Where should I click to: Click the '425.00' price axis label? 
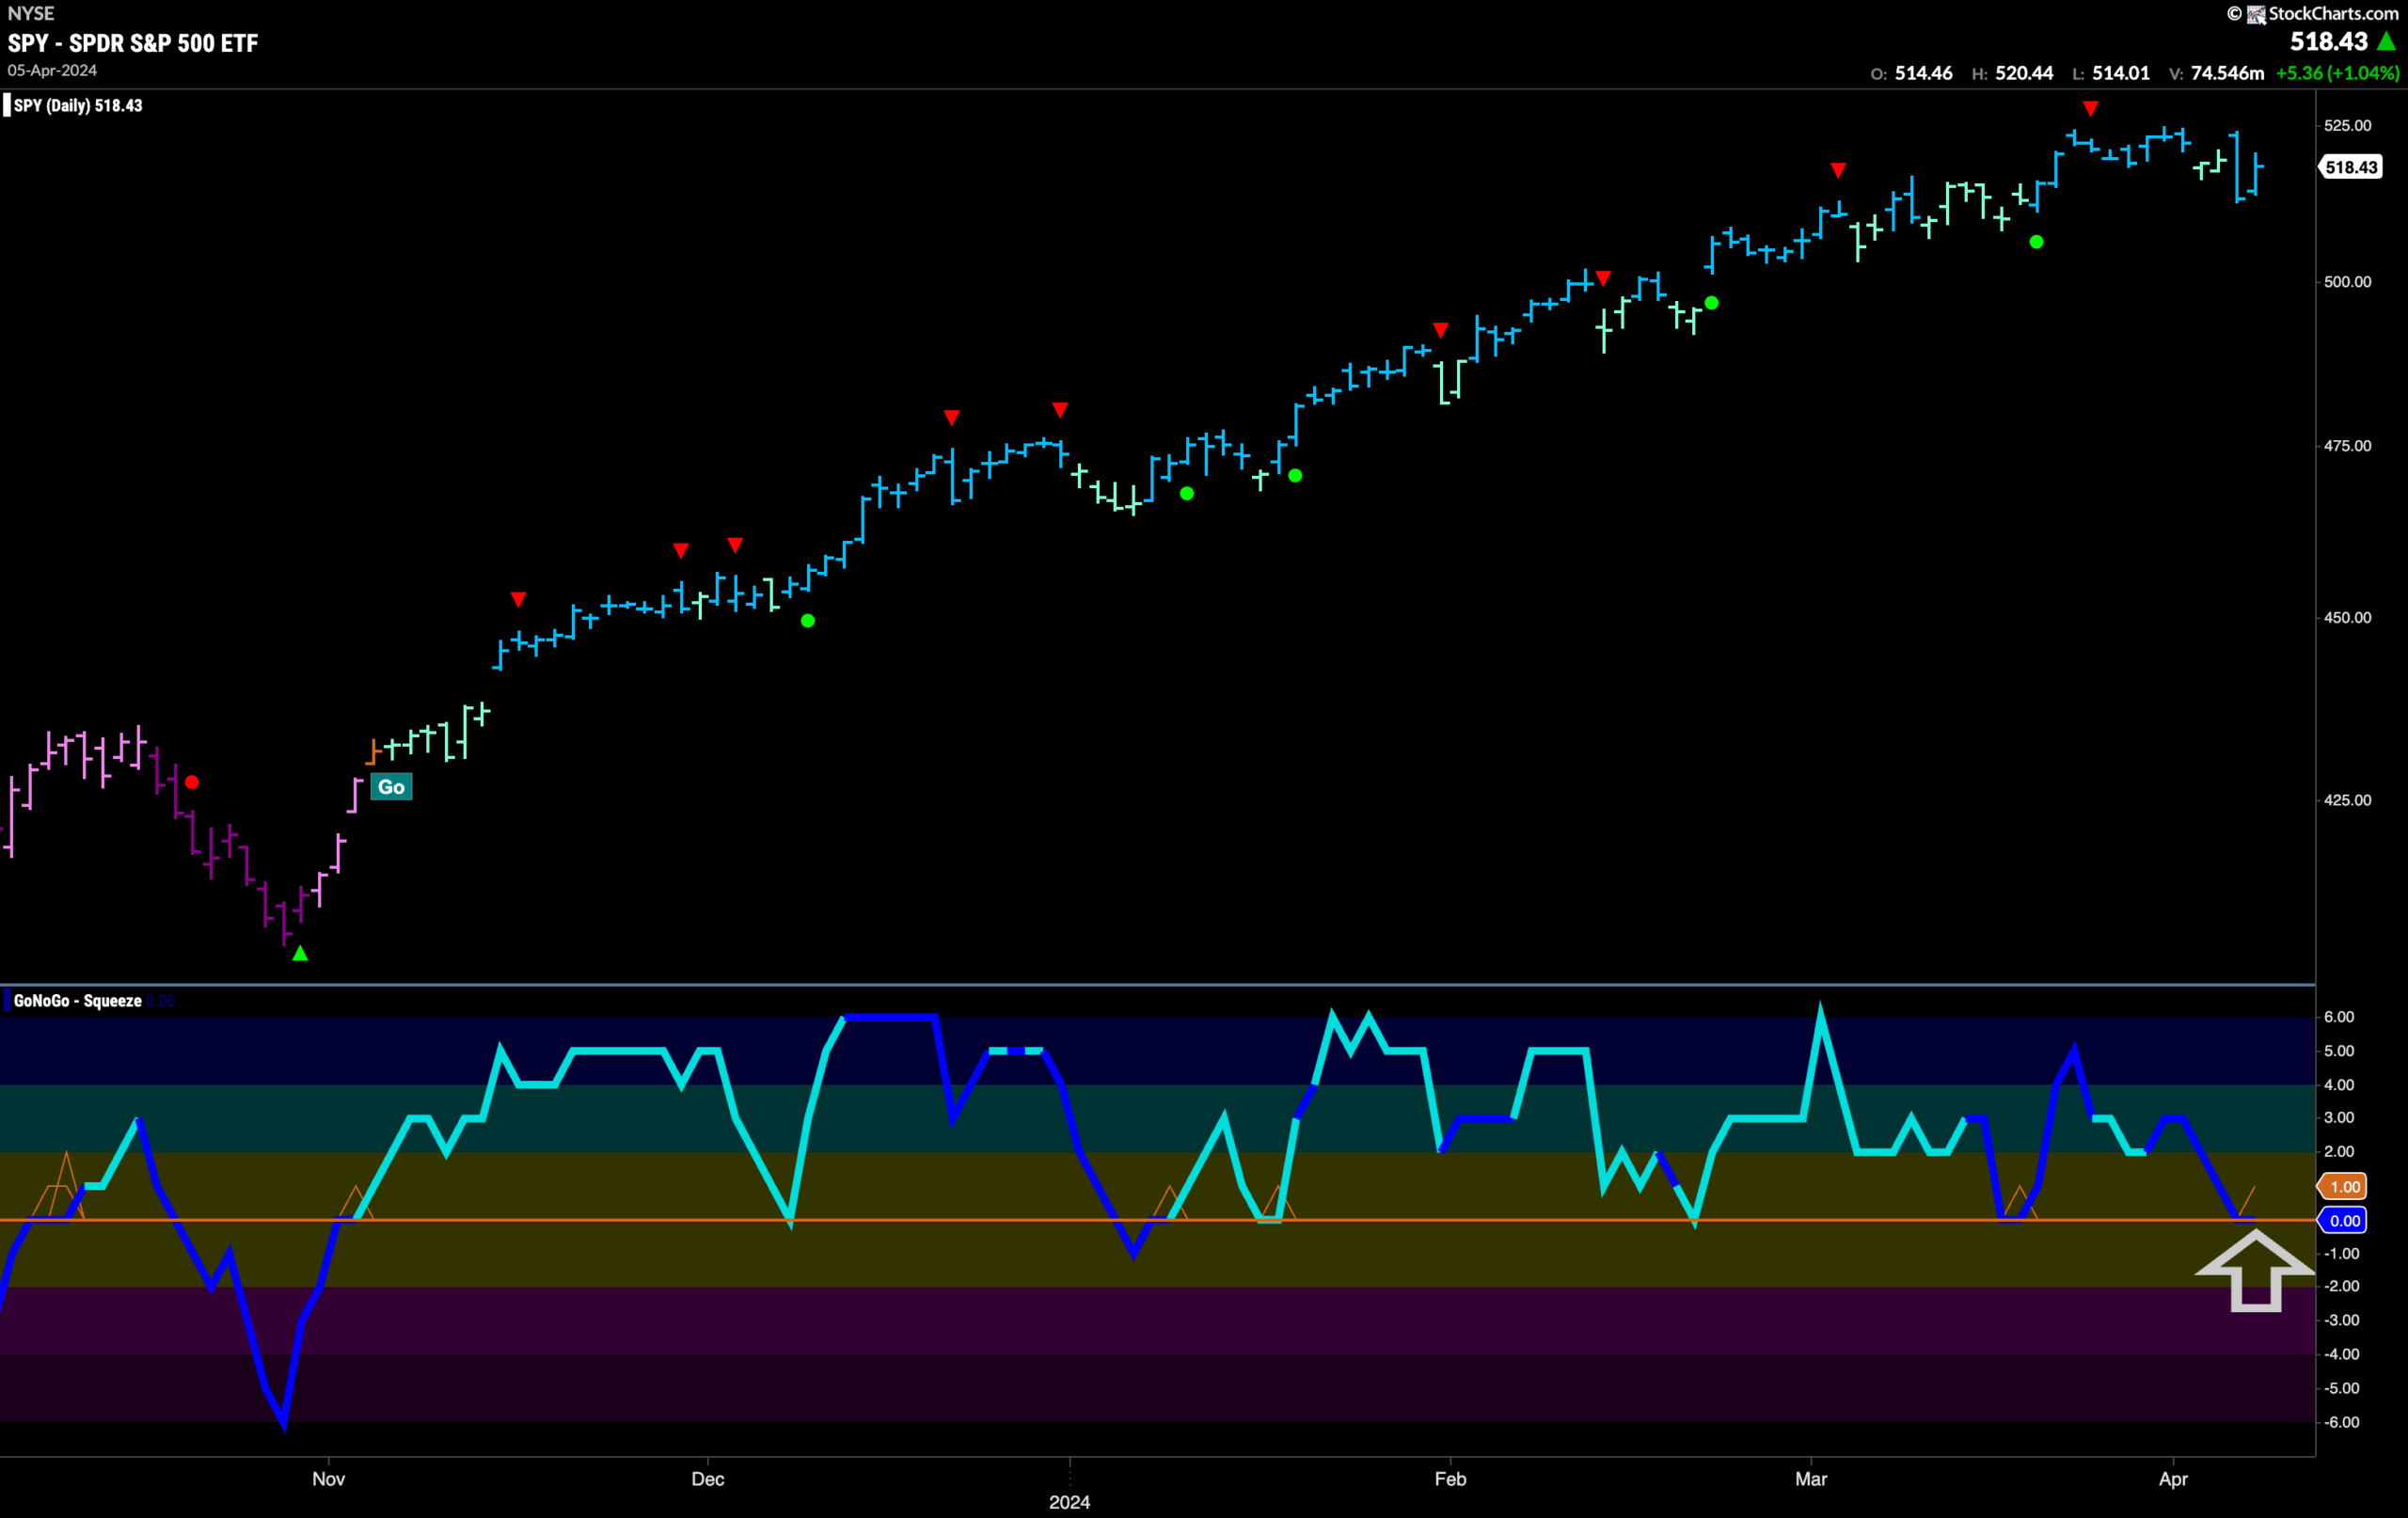tap(2347, 800)
